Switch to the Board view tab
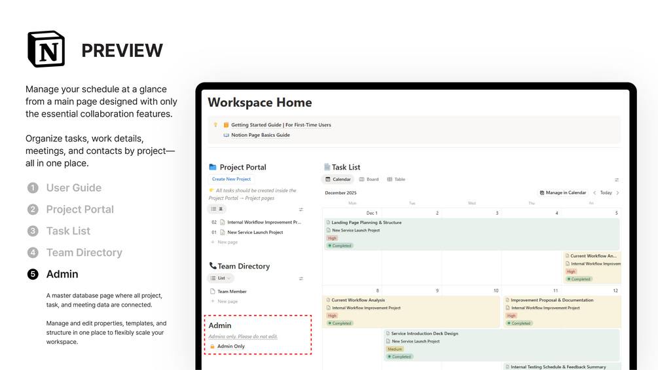The width and height of the screenshot is (658, 370). [x=369, y=179]
